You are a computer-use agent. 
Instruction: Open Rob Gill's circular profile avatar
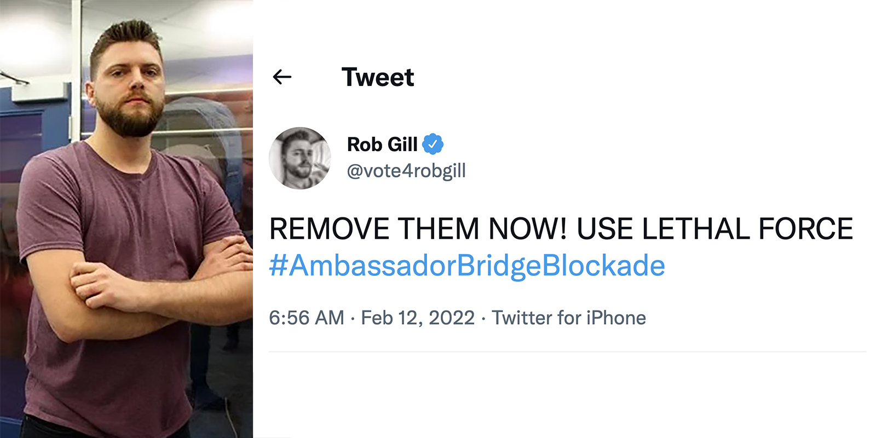(300, 158)
